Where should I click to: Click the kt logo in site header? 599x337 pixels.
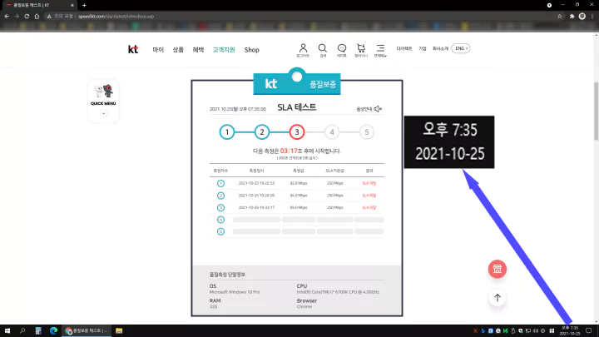(133, 50)
